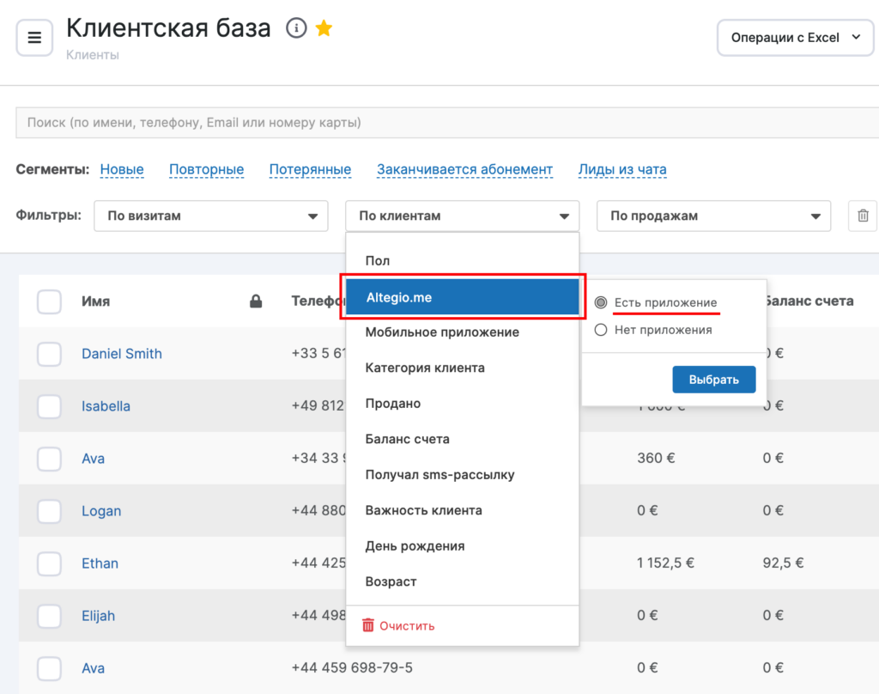Click into the client search field
This screenshot has height=694, width=879.
[x=446, y=123]
